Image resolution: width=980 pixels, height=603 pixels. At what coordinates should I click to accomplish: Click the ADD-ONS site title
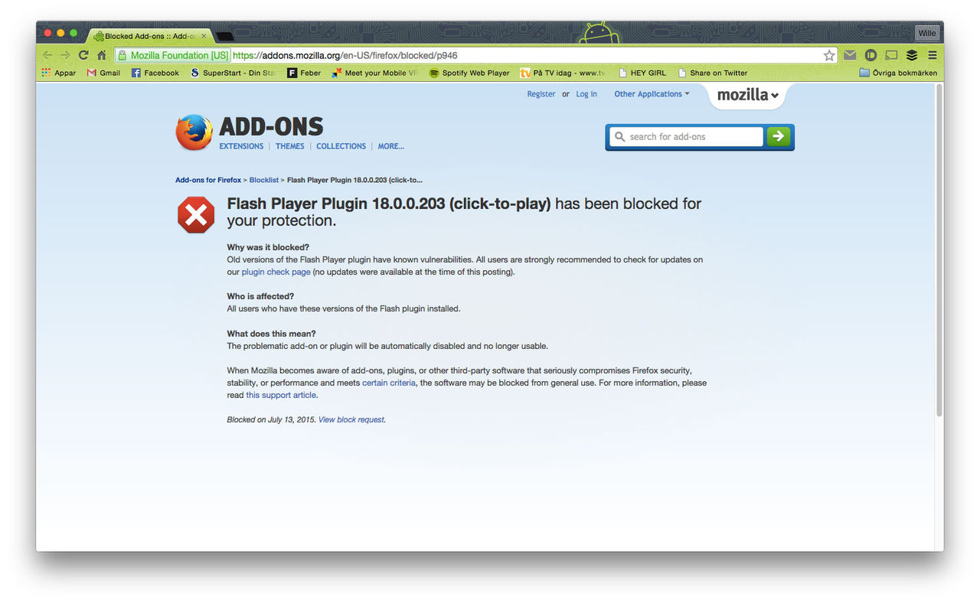tap(271, 126)
